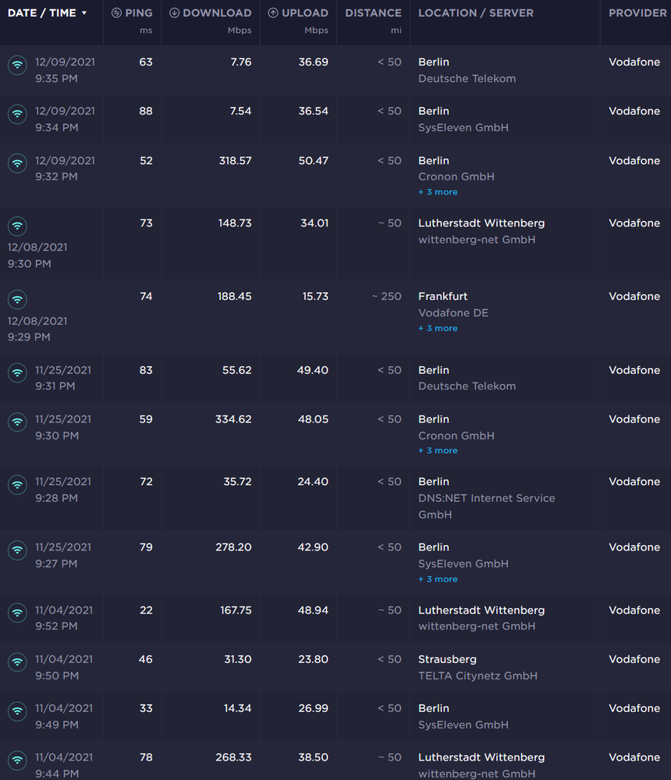
Task: Click the DATE / TIME sort arrow
Action: click(84, 13)
